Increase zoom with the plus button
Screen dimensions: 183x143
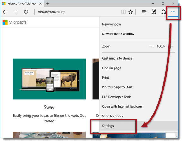point(171,46)
